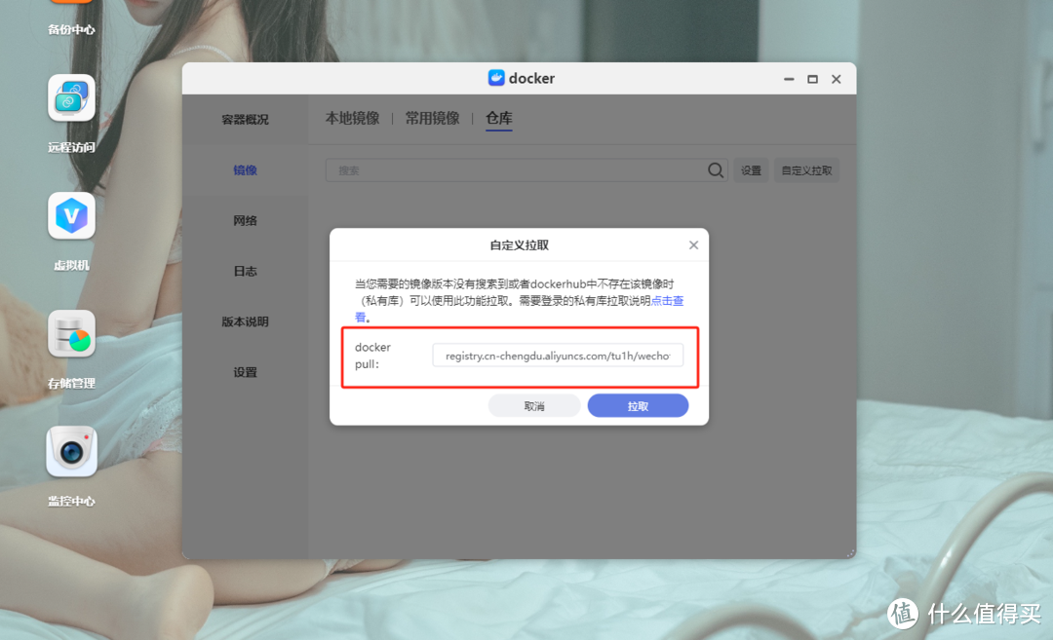Click the 取消 button in the dialog
1053x640 pixels.
533,404
